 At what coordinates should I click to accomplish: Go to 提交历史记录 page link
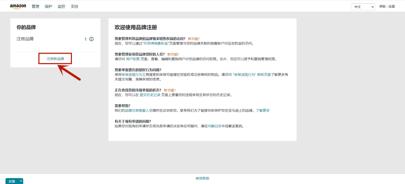pyautogui.click(x=150, y=95)
